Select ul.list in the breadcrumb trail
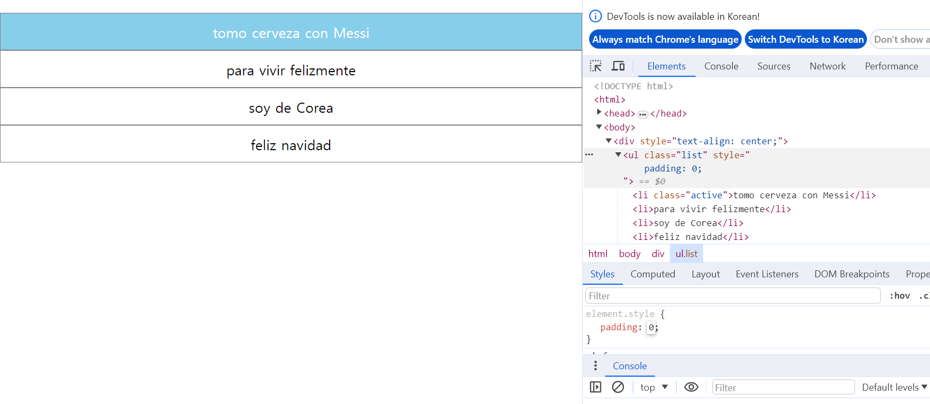The image size is (930, 404). (687, 253)
